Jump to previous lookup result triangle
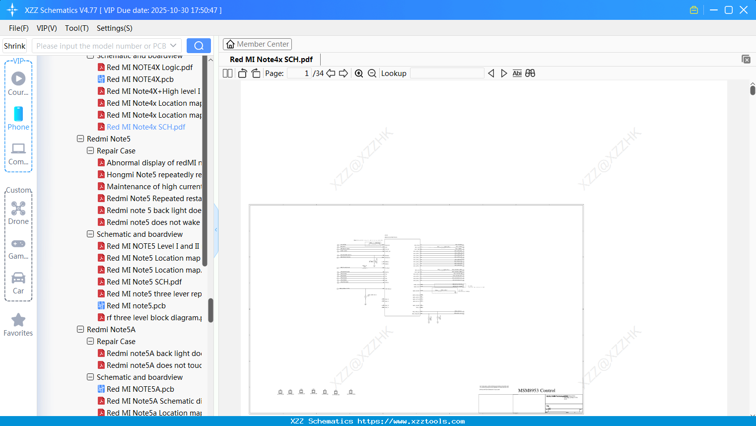This screenshot has width=756, height=426. [491, 73]
